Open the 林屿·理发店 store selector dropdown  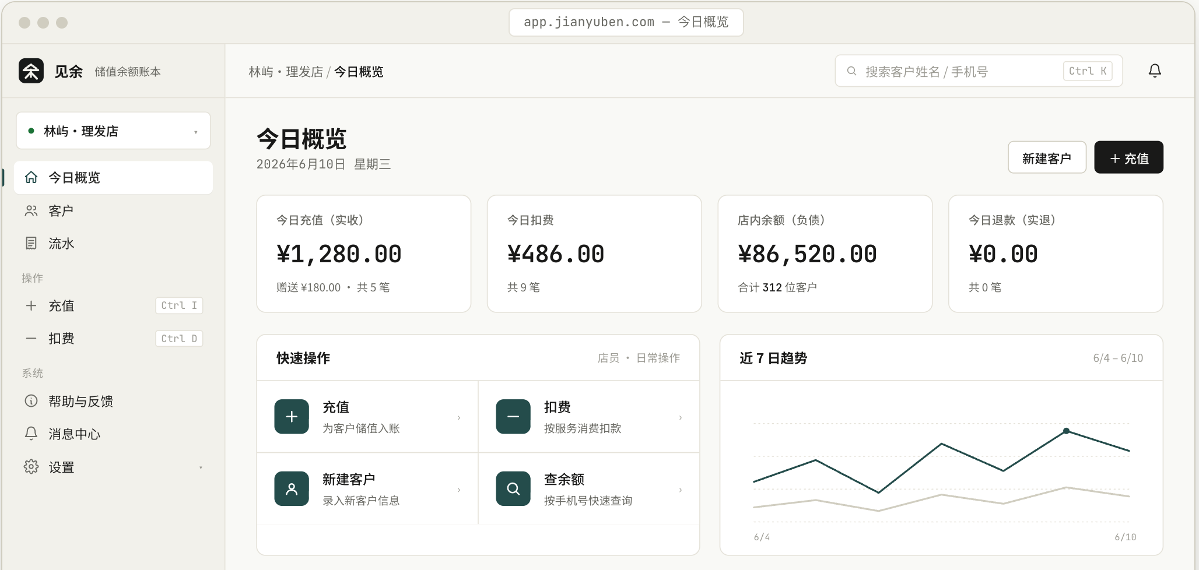pos(113,131)
